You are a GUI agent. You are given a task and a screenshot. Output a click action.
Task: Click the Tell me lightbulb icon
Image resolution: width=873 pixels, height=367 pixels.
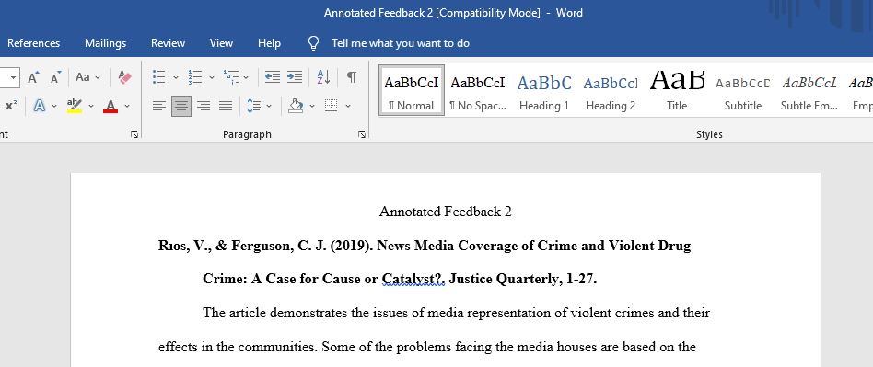(313, 43)
